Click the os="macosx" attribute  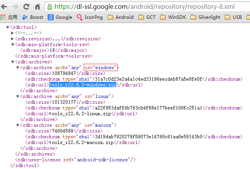click(99, 125)
